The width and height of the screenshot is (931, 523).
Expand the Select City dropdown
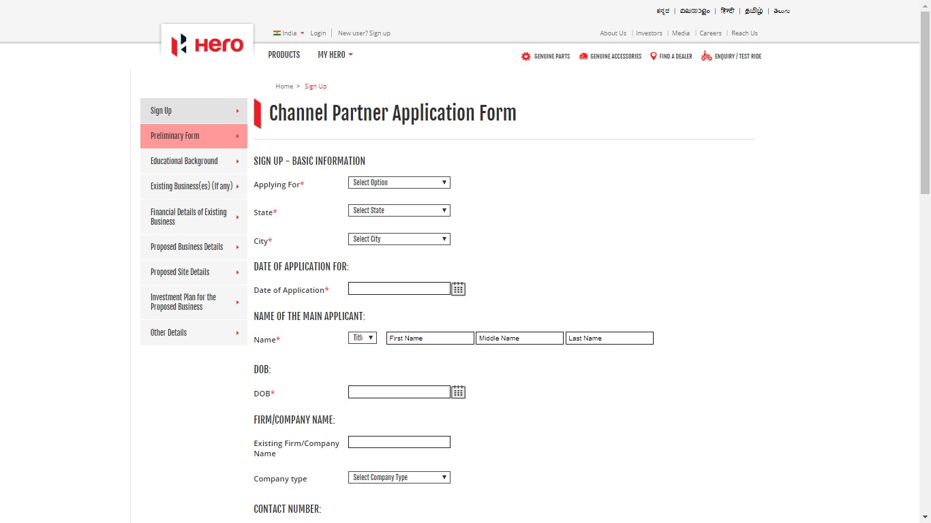(x=399, y=238)
